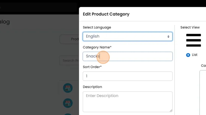
Task: Open the Select Language dropdown arrow
Action: (168, 37)
